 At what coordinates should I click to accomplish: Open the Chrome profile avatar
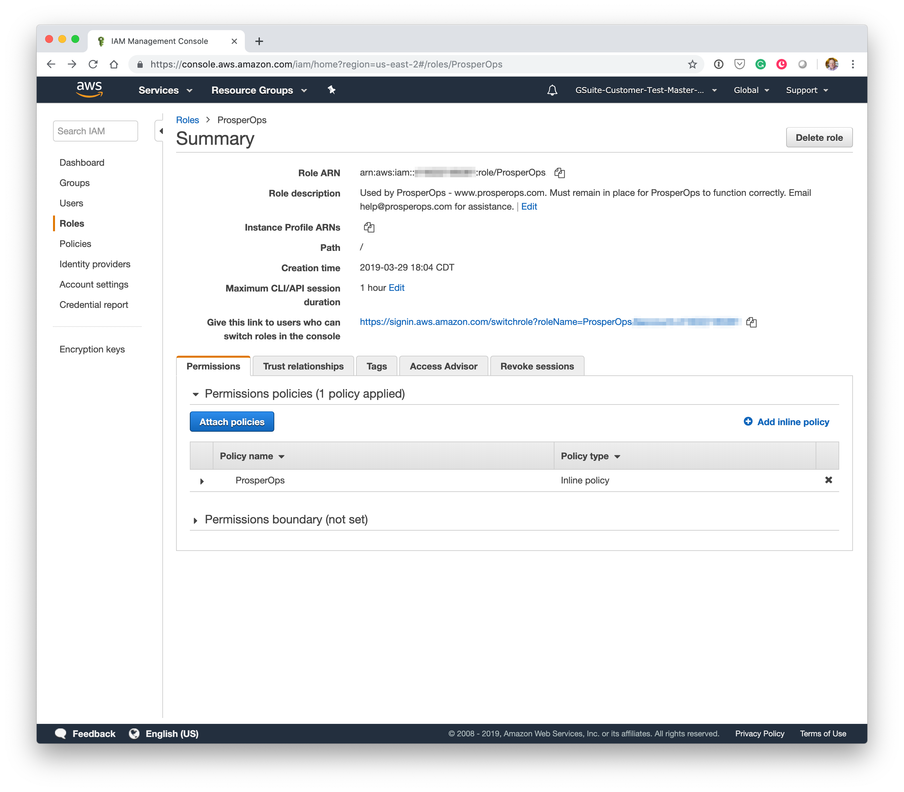click(832, 65)
